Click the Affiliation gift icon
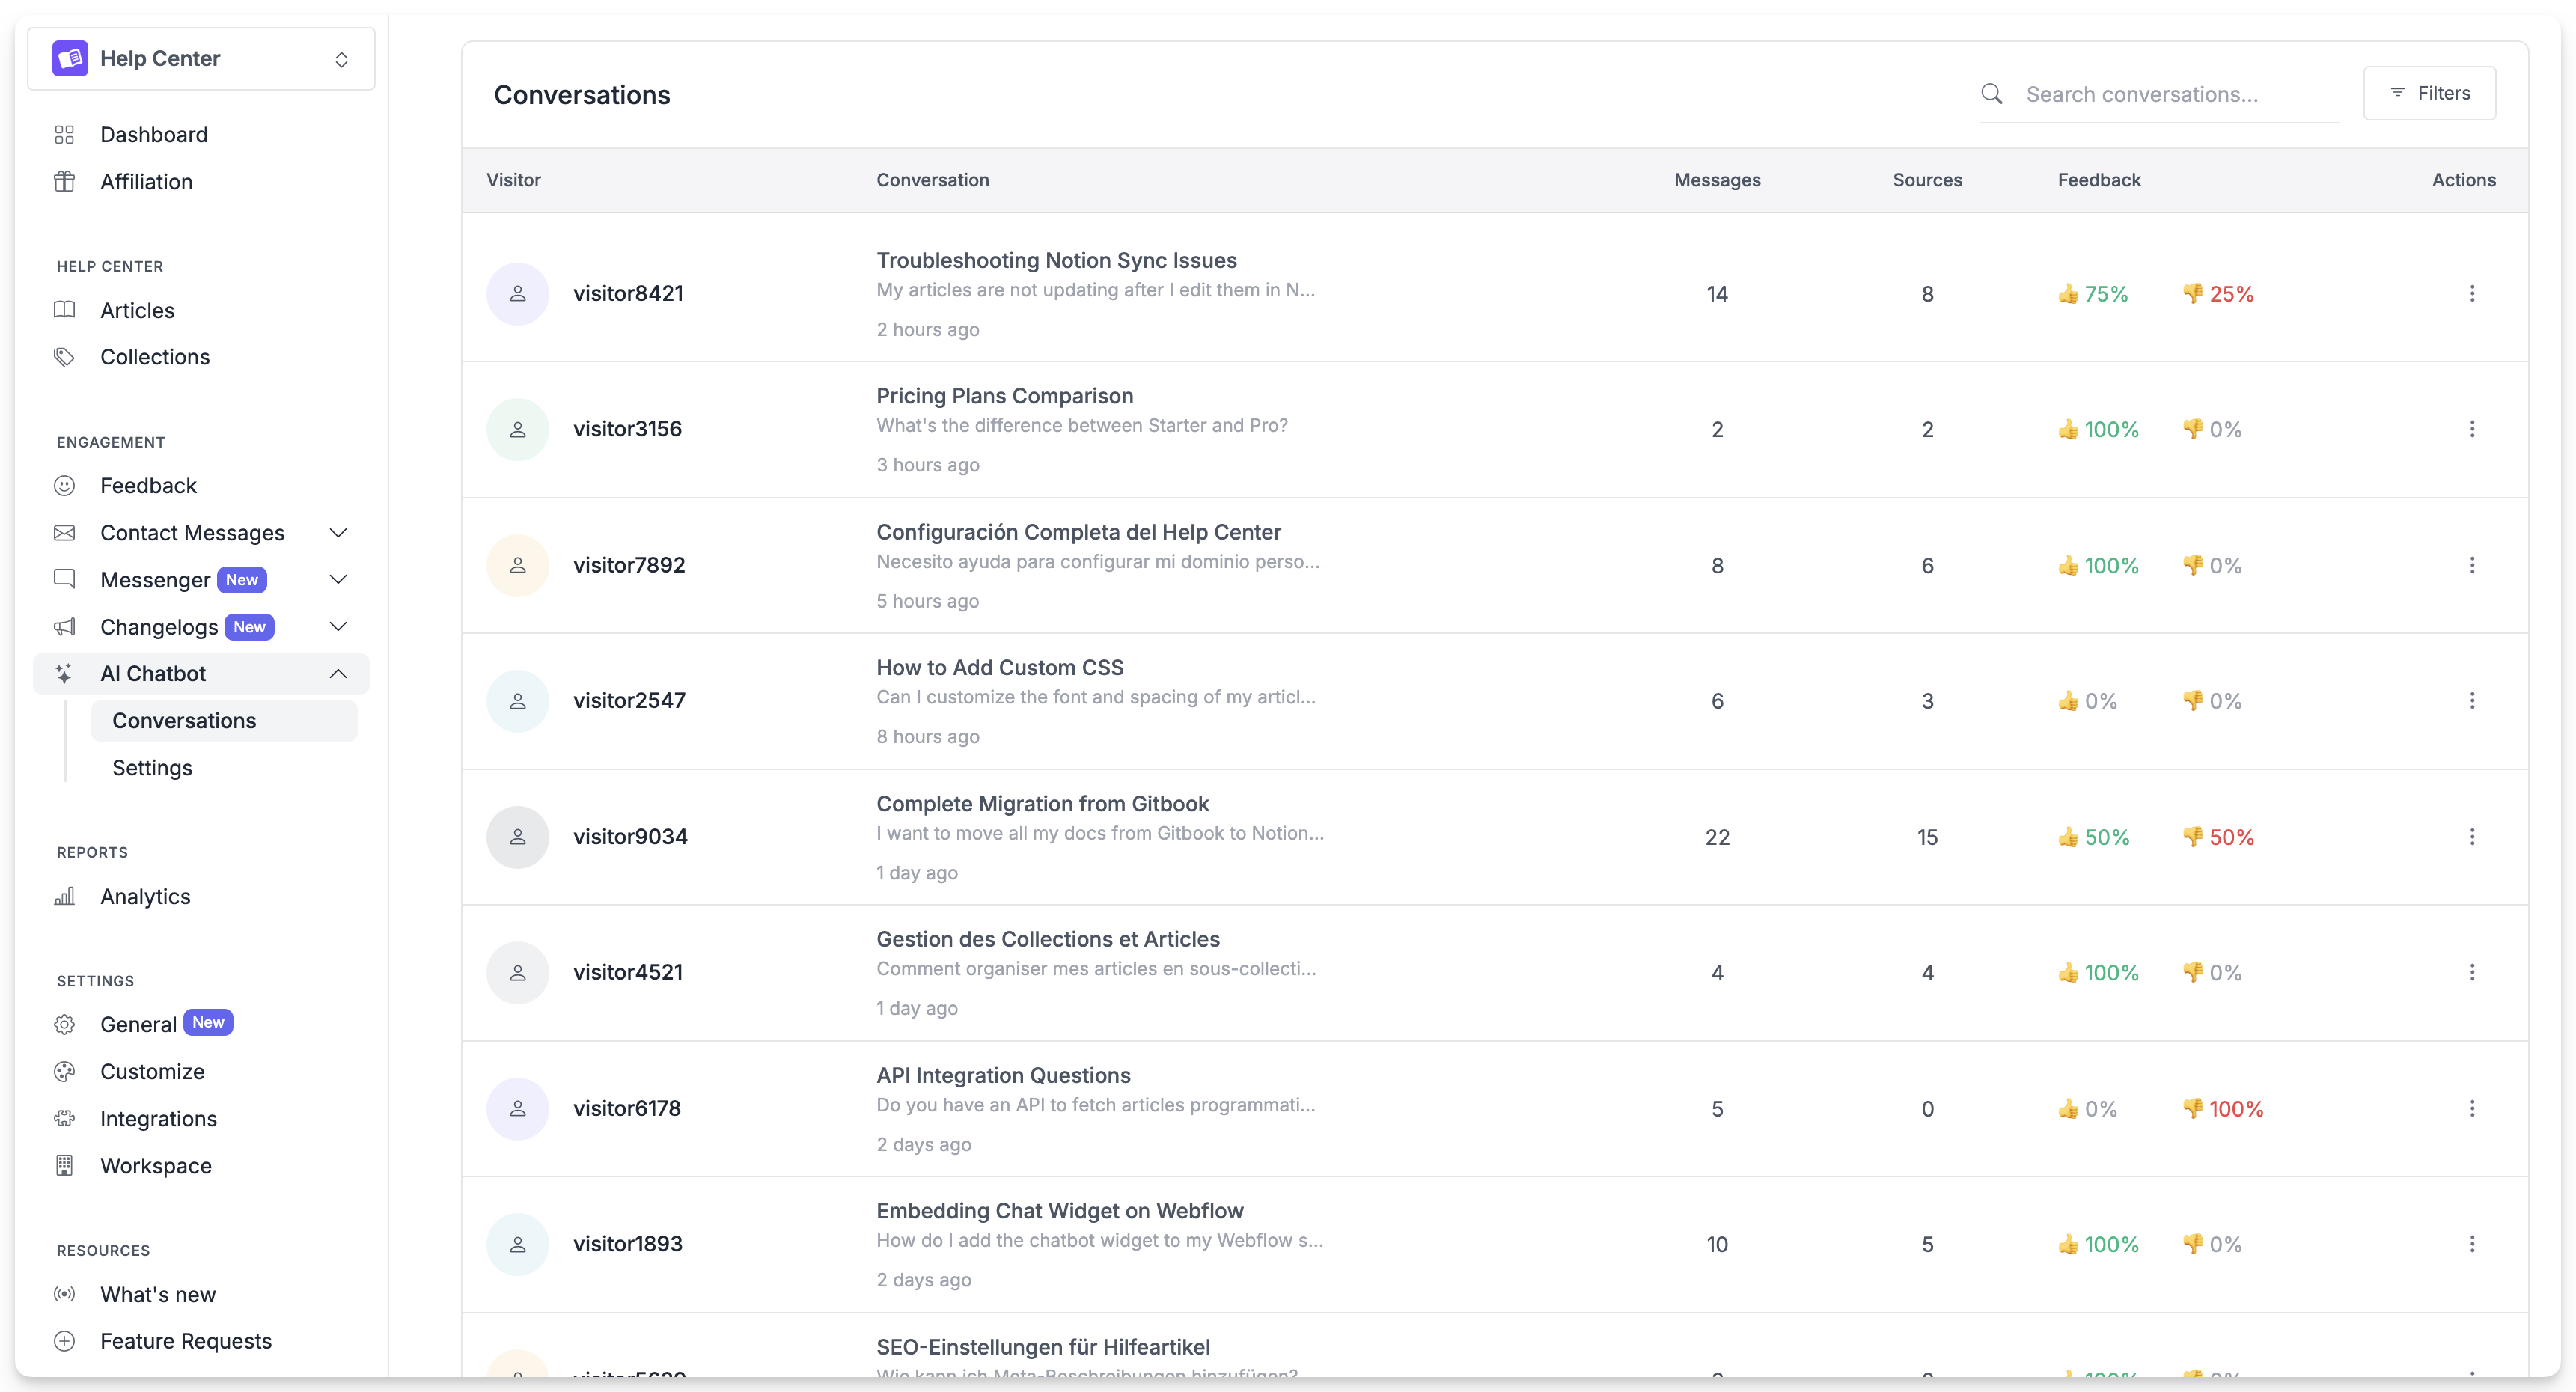The height and width of the screenshot is (1392, 2576). coord(64,182)
